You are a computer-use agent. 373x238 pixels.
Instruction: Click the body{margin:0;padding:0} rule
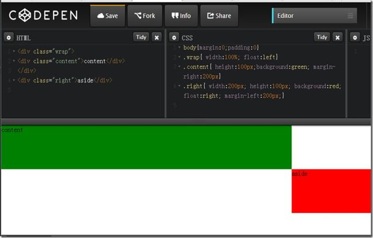point(222,47)
